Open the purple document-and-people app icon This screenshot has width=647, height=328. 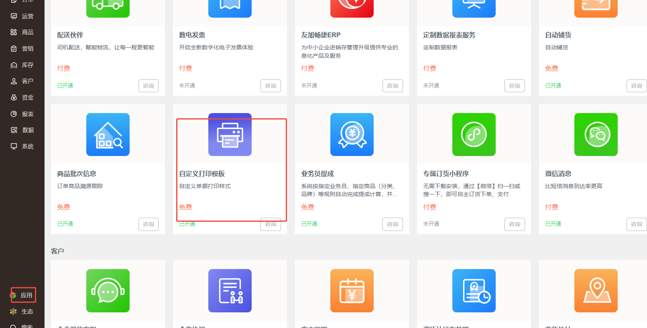[230, 291]
